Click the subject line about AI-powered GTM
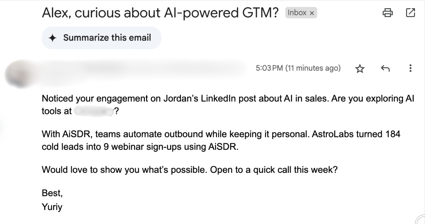 [x=160, y=13]
